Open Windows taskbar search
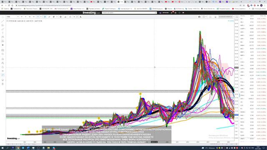Screen dimensions: 267x150 coord(8,148)
